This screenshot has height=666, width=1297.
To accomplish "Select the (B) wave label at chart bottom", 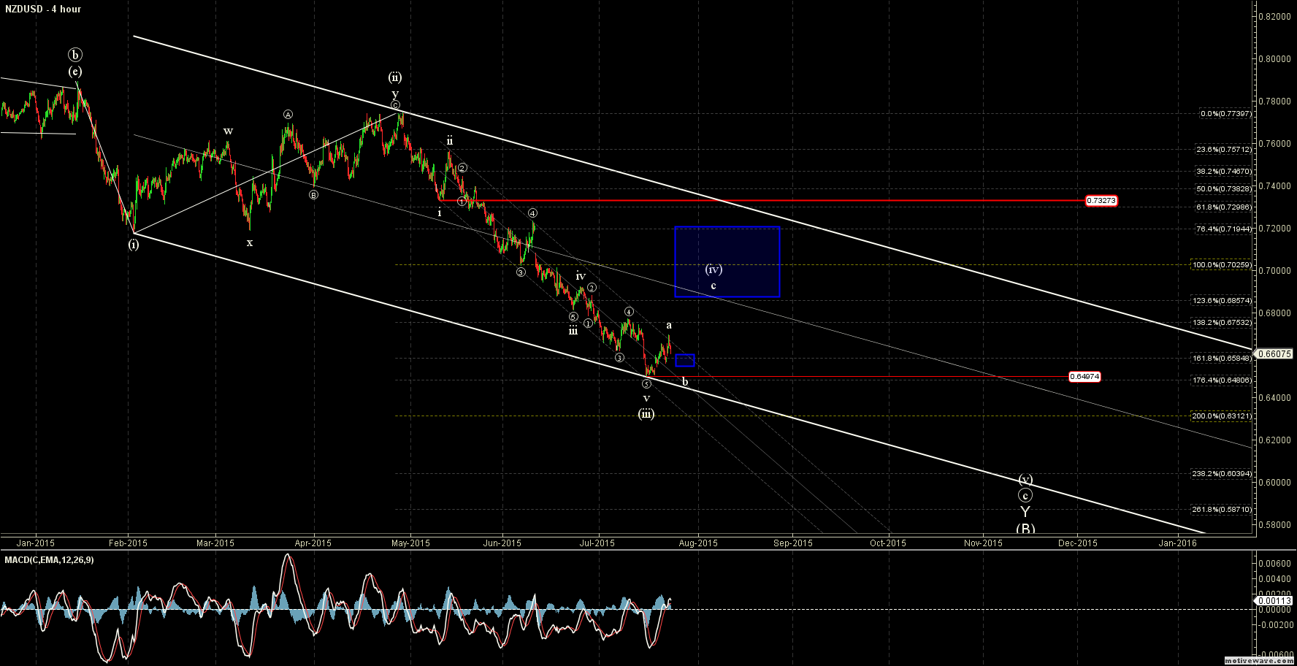I will (1025, 529).
